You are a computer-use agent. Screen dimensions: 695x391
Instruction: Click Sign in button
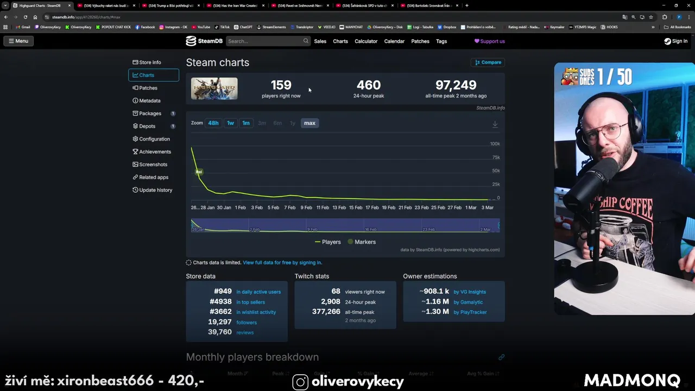(x=675, y=41)
